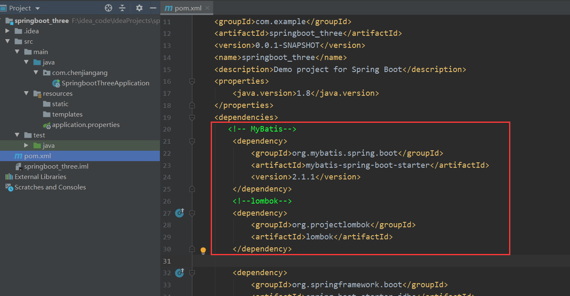Click the locate/scroll-from-source target icon

(108, 8)
